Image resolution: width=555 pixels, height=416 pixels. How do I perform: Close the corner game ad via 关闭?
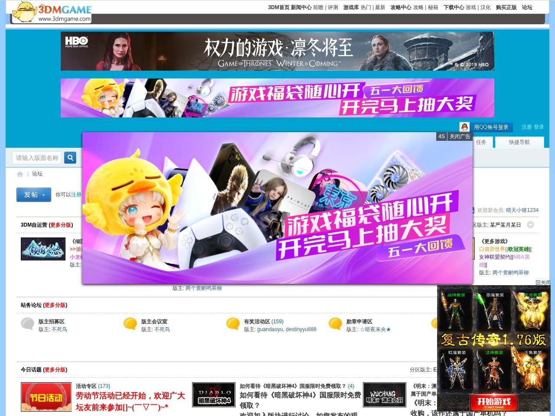click(x=543, y=283)
